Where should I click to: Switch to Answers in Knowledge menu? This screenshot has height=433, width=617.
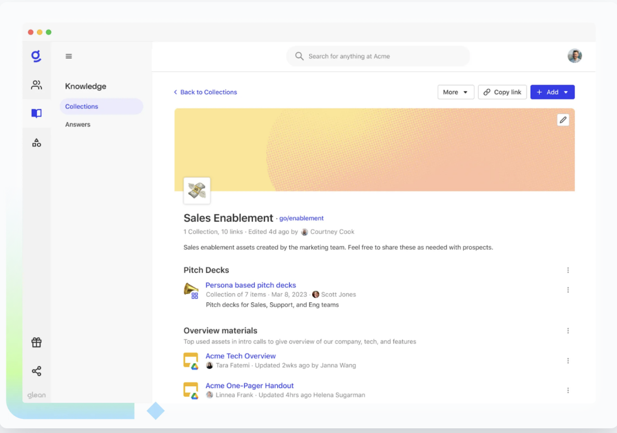(78, 124)
